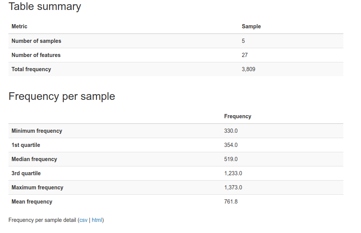Click the Median frequency row label

click(x=34, y=159)
